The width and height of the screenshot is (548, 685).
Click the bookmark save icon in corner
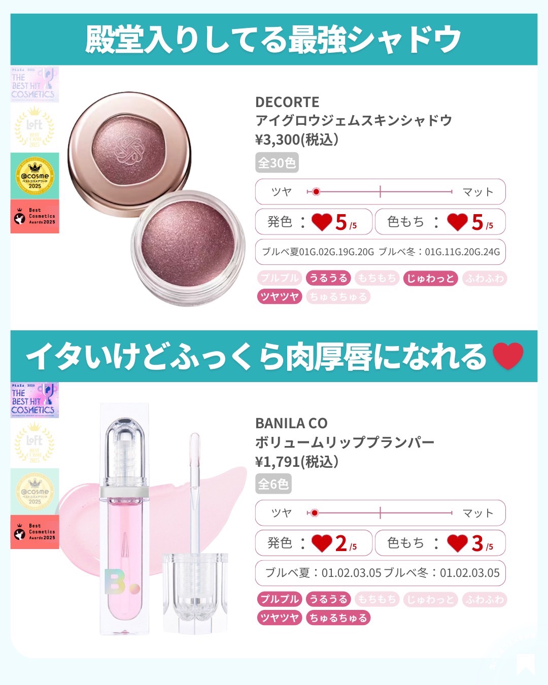[526, 664]
